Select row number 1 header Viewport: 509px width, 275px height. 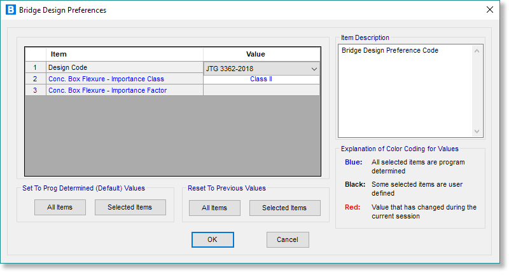tap(36, 67)
